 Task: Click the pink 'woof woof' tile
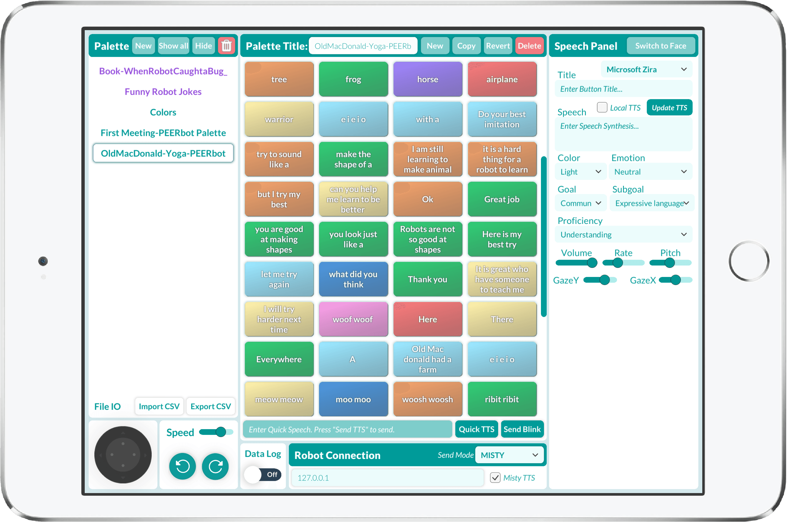pos(353,319)
